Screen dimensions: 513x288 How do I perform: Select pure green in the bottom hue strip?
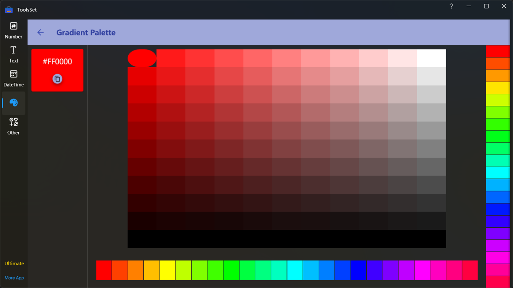pos(231,270)
